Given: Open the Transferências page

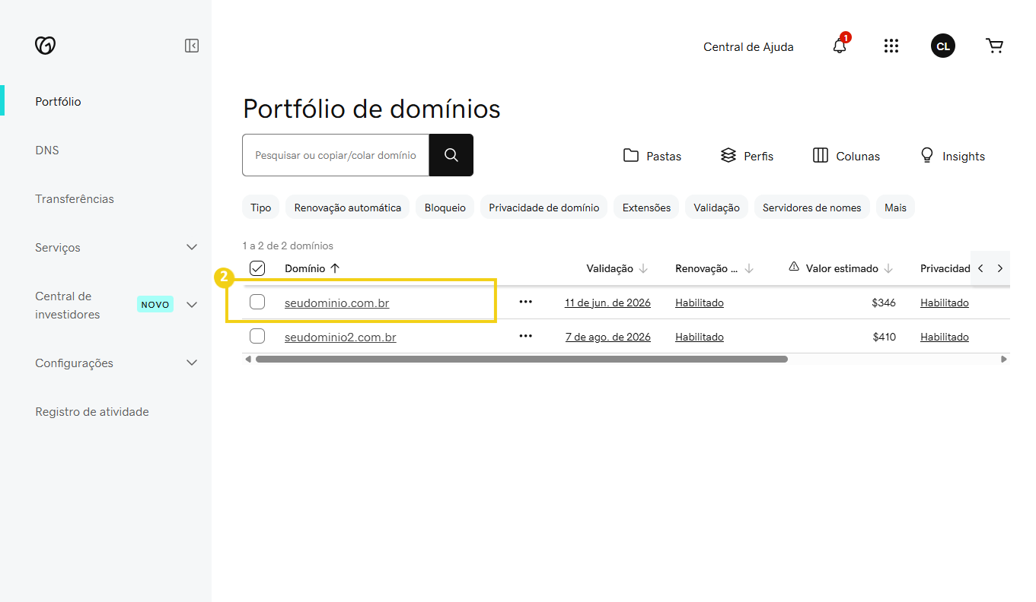Looking at the screenshot, I should point(75,198).
